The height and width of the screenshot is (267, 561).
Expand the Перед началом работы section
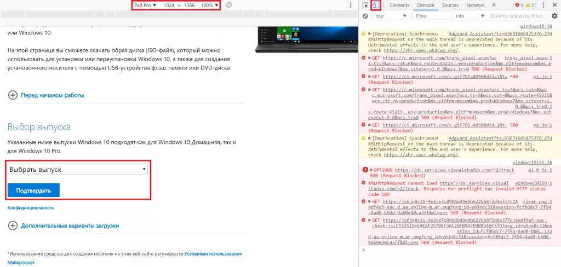46,95
